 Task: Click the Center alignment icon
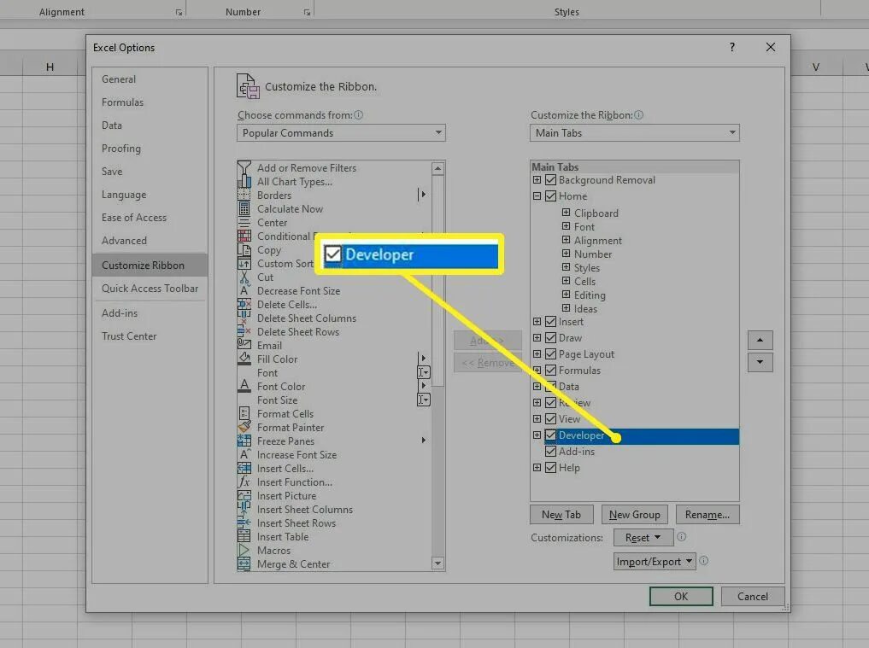click(244, 223)
